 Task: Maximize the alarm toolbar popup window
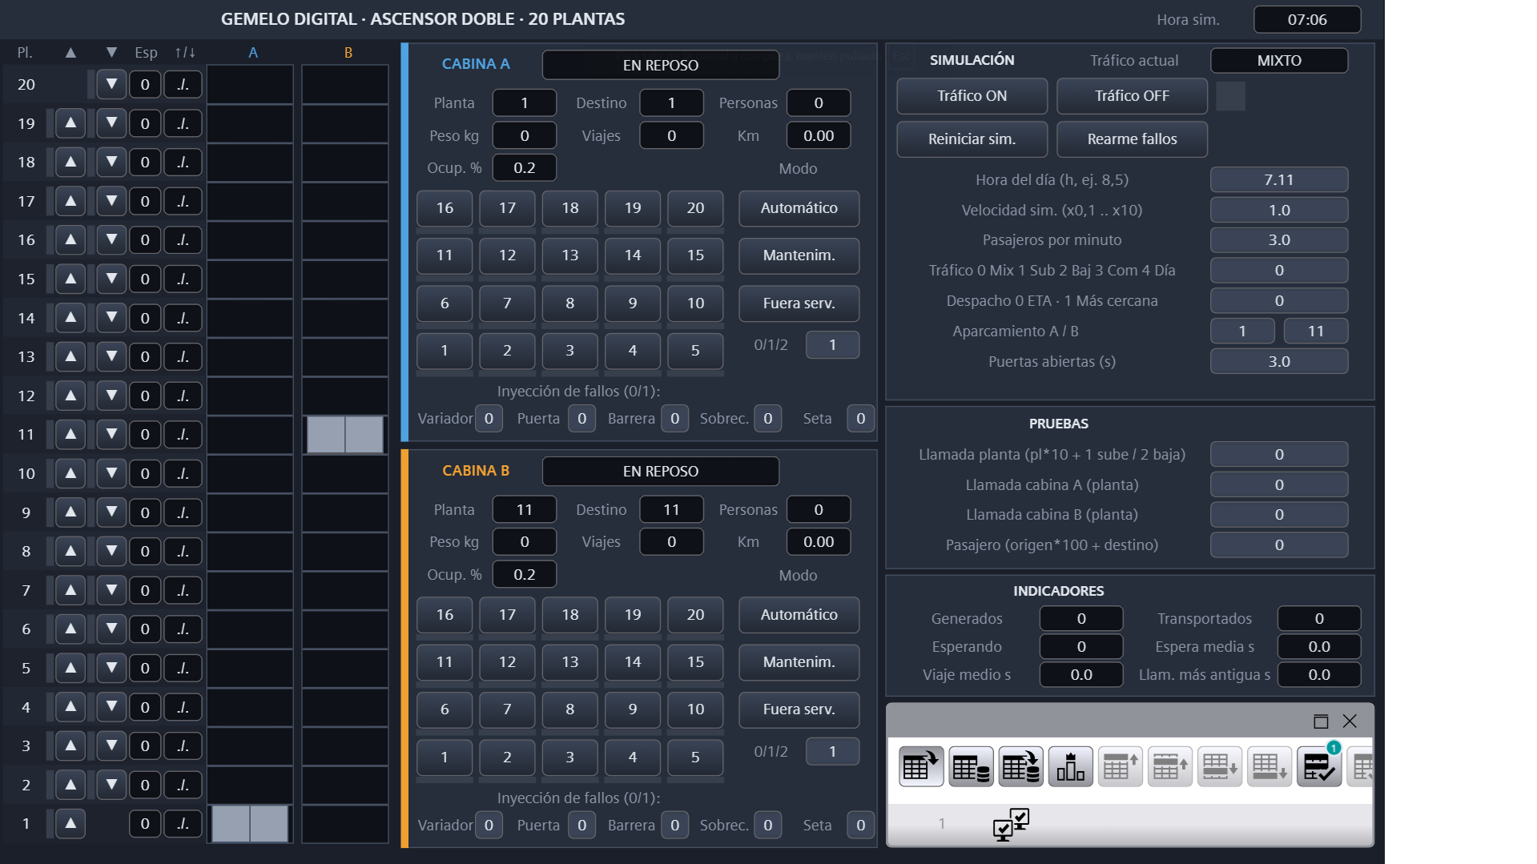click(x=1321, y=721)
